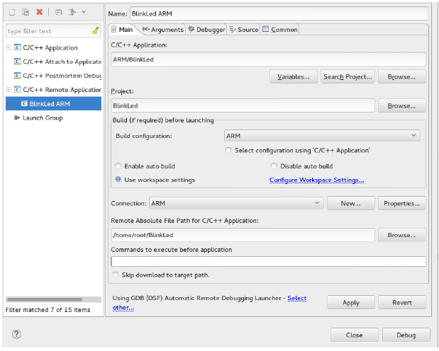The image size is (439, 351).
Task: Browse for the C/C++ Application file
Action: [401, 77]
